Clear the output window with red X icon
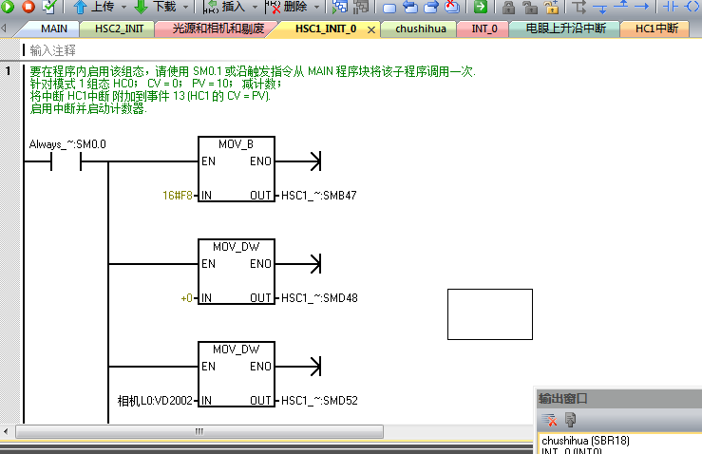This screenshot has width=702, height=454. coord(549,420)
